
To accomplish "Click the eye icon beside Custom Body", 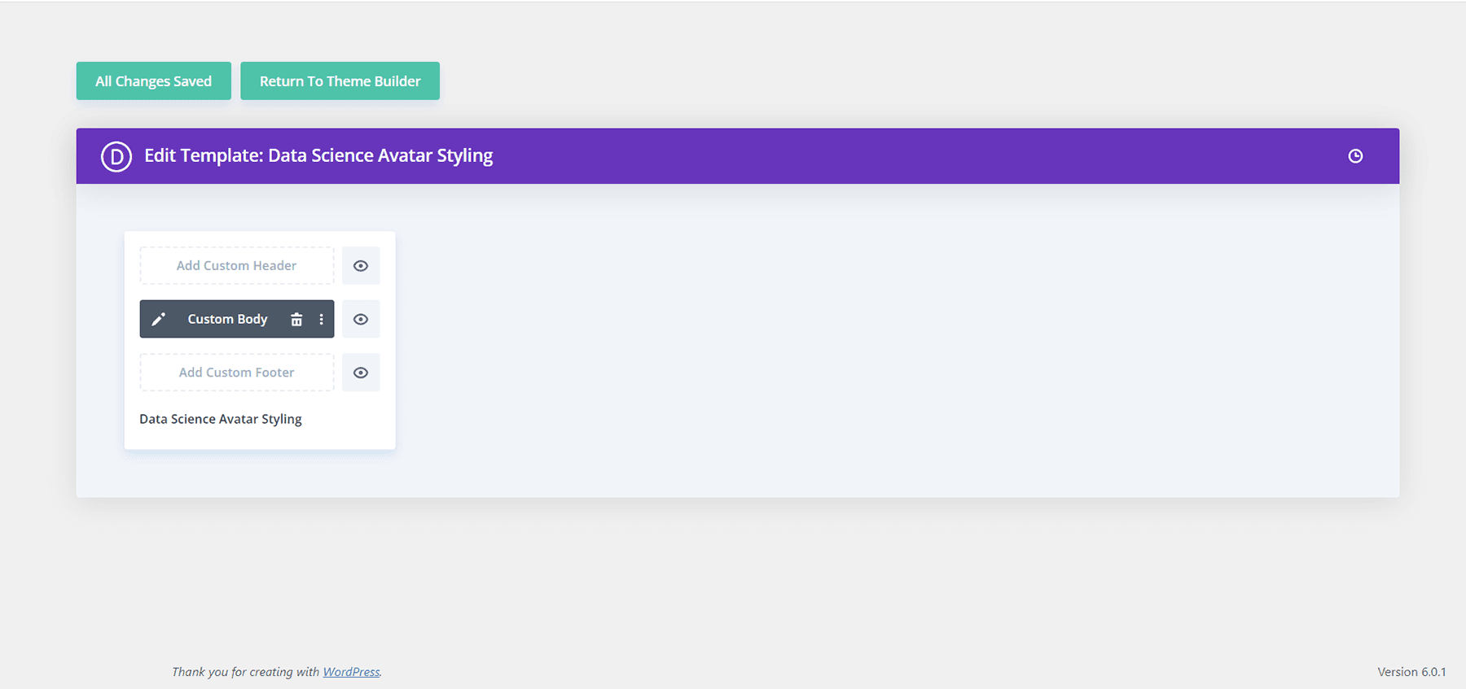I will [361, 319].
